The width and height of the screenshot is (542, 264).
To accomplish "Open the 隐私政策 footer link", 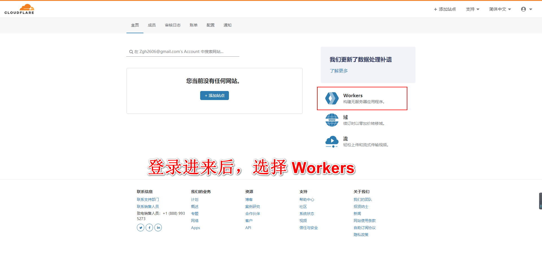I will pyautogui.click(x=361, y=235).
